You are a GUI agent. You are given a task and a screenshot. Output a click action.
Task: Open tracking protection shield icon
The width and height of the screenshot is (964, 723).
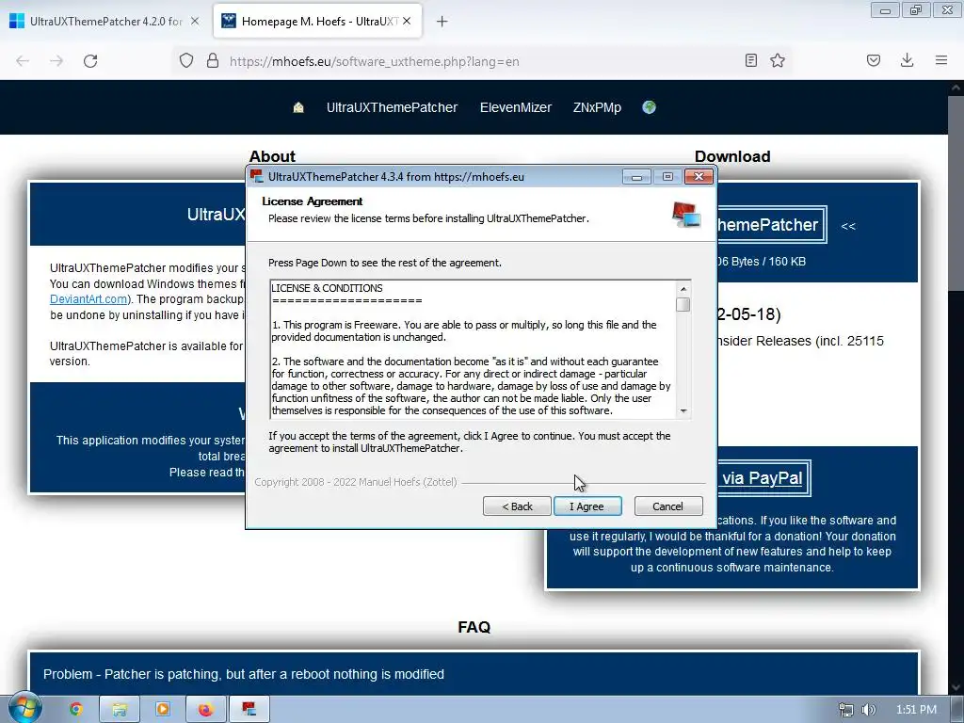coord(186,61)
